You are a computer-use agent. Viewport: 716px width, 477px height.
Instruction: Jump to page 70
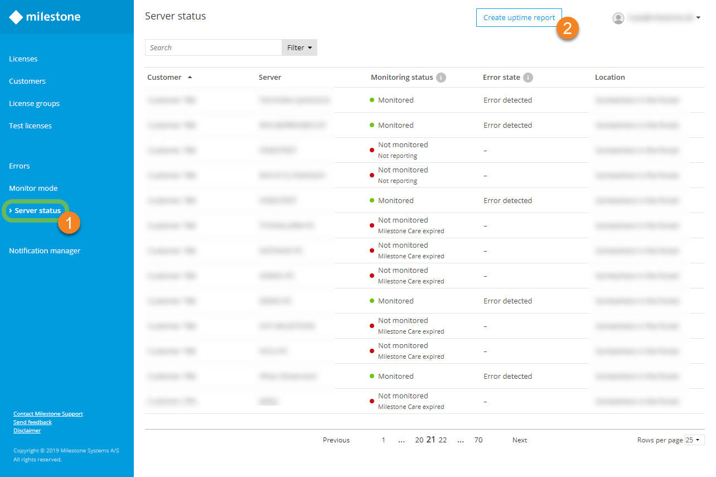click(x=478, y=440)
